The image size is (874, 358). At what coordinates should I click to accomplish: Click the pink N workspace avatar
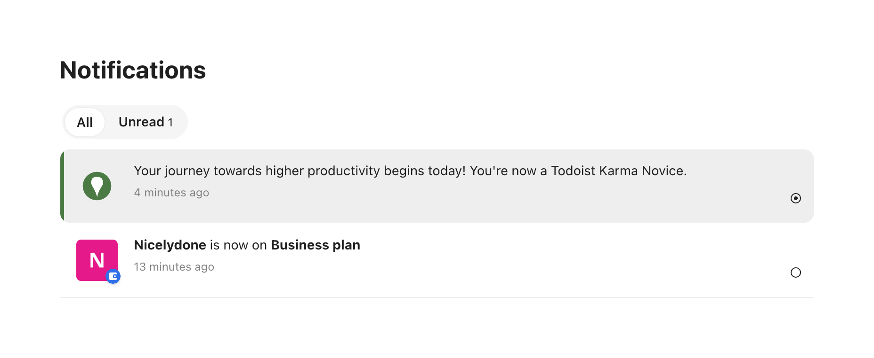point(94,257)
